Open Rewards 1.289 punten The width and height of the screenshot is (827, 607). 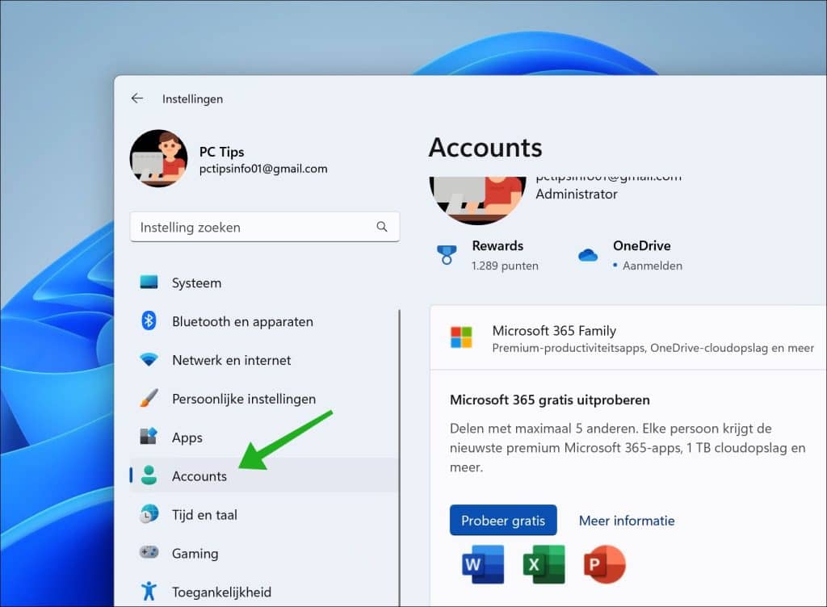point(488,256)
